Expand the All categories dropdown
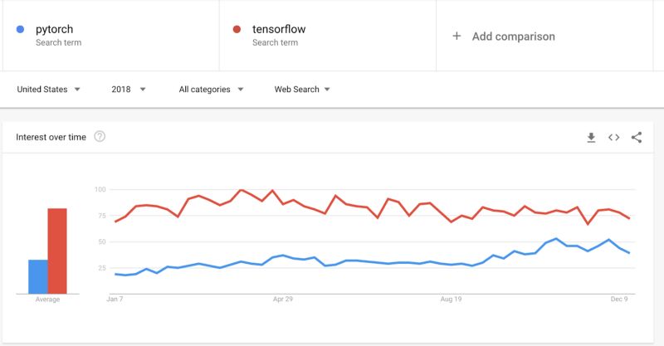This screenshot has height=346, width=664. (x=211, y=90)
